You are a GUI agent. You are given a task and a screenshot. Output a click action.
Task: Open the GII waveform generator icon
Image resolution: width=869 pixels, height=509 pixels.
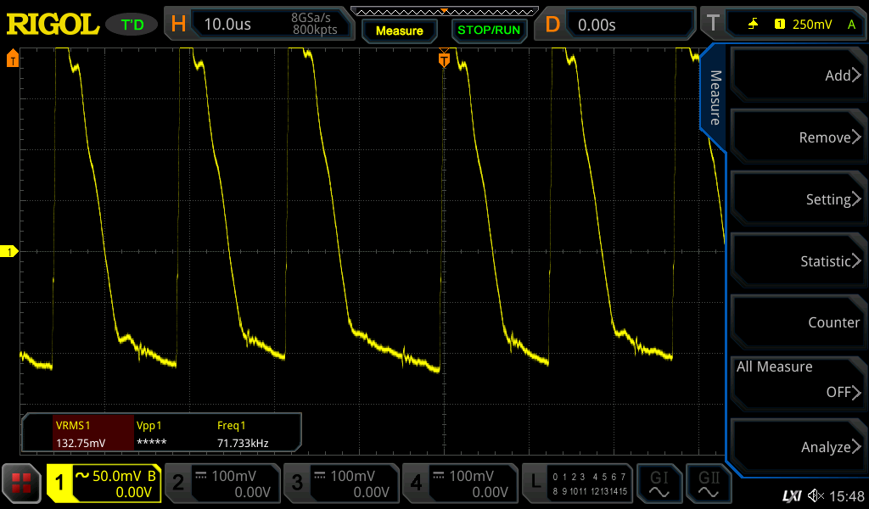click(x=709, y=484)
